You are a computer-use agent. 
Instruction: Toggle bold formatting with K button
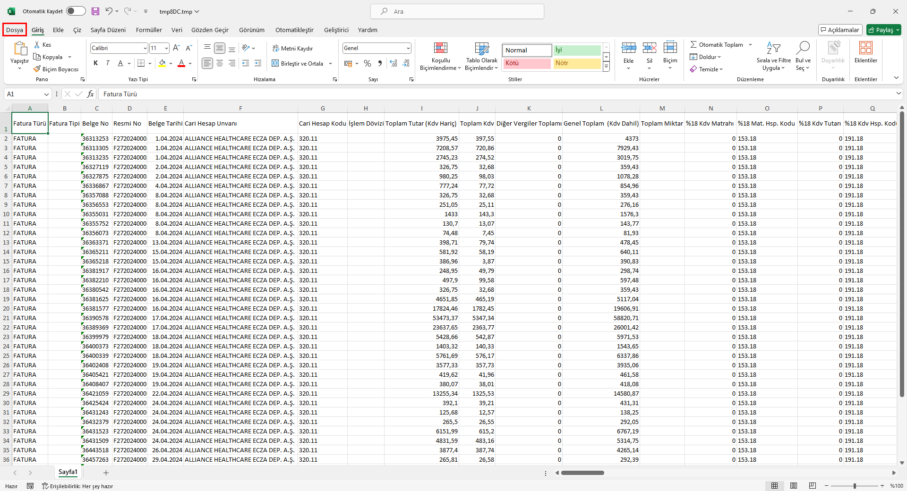(96, 63)
